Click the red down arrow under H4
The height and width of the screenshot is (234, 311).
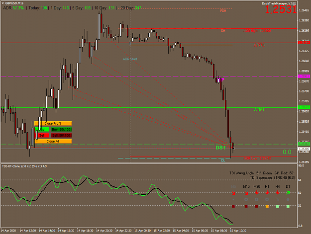click(x=278, y=192)
